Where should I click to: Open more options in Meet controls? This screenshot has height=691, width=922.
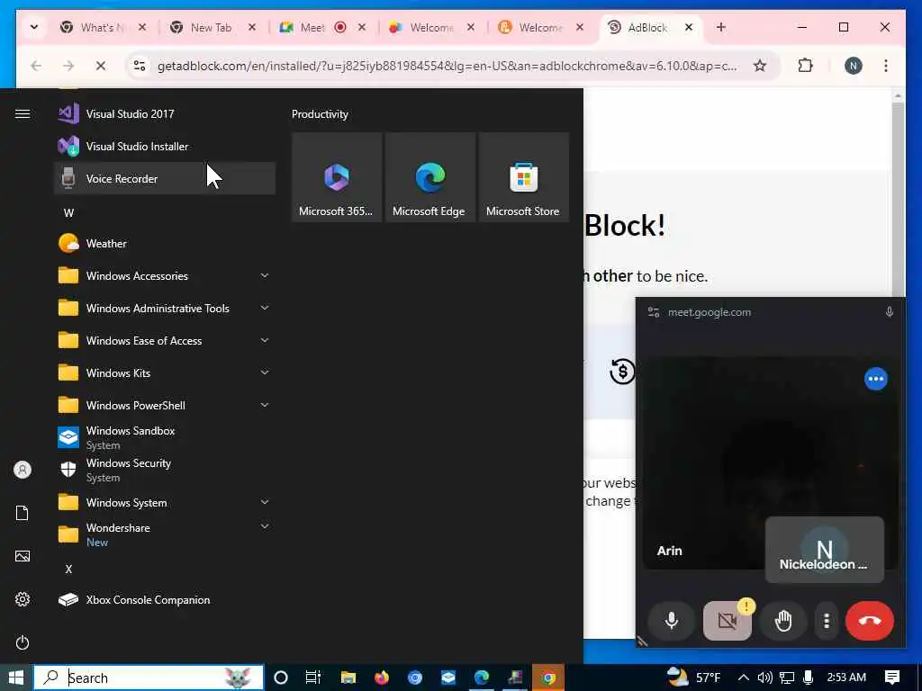pyautogui.click(x=827, y=621)
